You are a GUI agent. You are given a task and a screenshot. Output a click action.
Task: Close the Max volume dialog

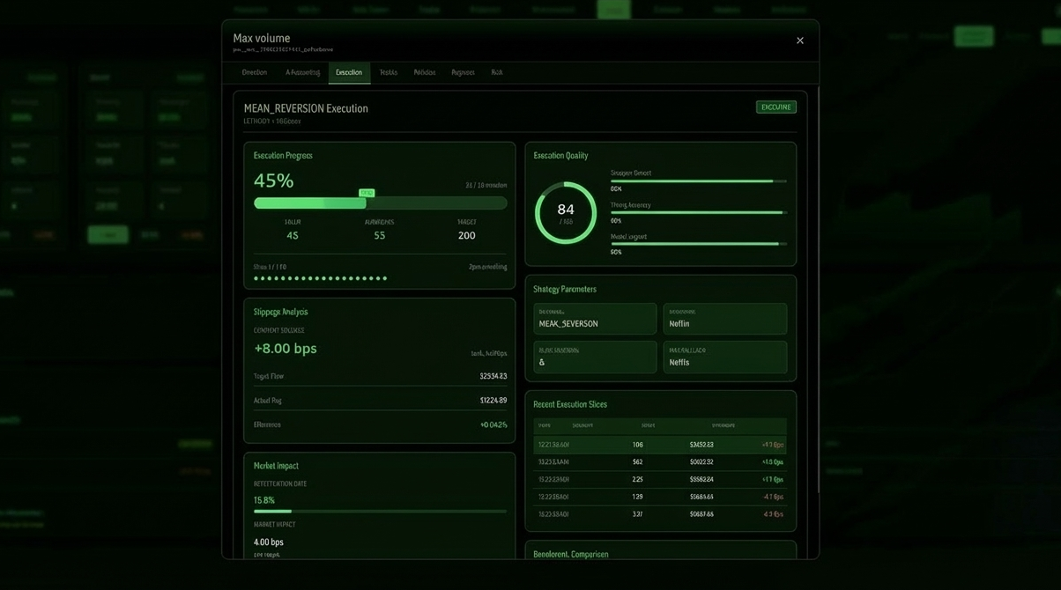click(x=799, y=41)
